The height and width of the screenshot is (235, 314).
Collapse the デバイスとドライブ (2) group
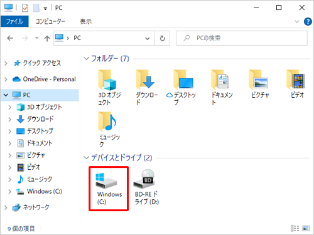87,158
